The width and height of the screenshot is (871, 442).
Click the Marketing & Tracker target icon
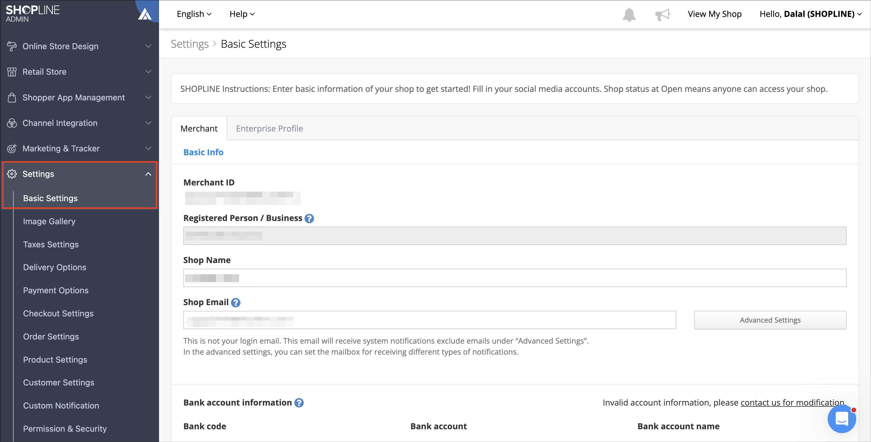12,149
